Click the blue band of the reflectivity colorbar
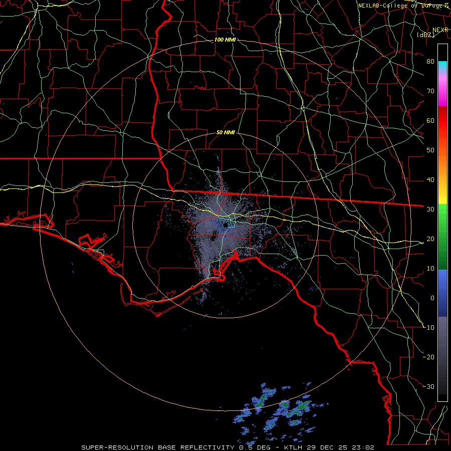The height and width of the screenshot is (451, 451). tap(442, 293)
